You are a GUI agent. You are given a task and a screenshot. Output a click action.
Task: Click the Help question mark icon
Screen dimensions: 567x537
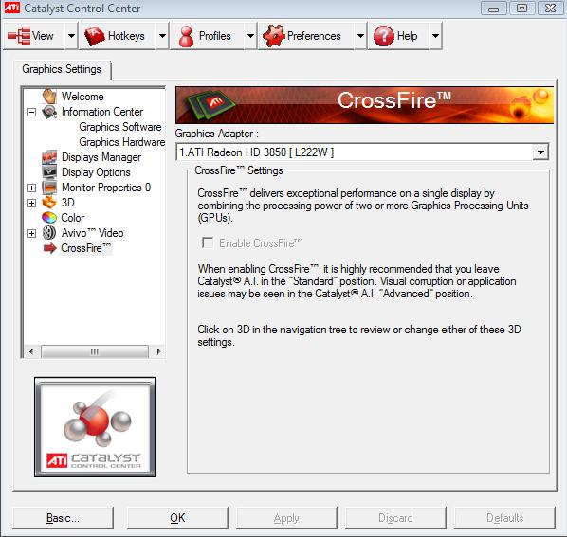[x=384, y=36]
